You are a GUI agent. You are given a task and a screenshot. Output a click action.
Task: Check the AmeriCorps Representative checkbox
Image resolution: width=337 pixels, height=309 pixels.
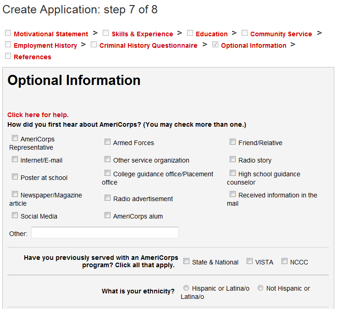click(15, 138)
